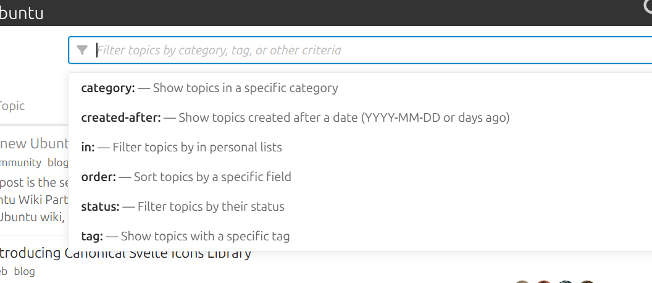Open the blog tag under Svelte Icons topic
This screenshot has height=283, width=652.
pyautogui.click(x=25, y=271)
